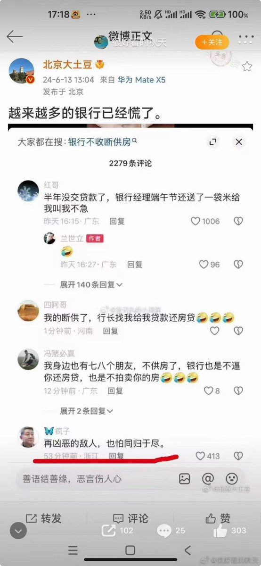Click the orange +关注 follow button
The height and width of the screenshot is (566, 261).
pos(212,42)
